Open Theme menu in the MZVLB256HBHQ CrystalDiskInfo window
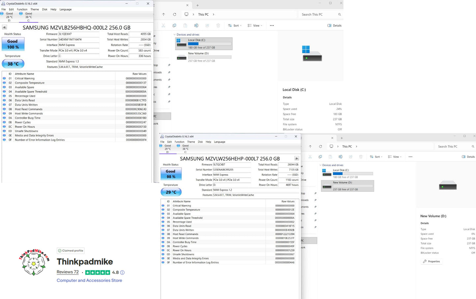Screen dimensions: 476x299 tap(35, 9)
